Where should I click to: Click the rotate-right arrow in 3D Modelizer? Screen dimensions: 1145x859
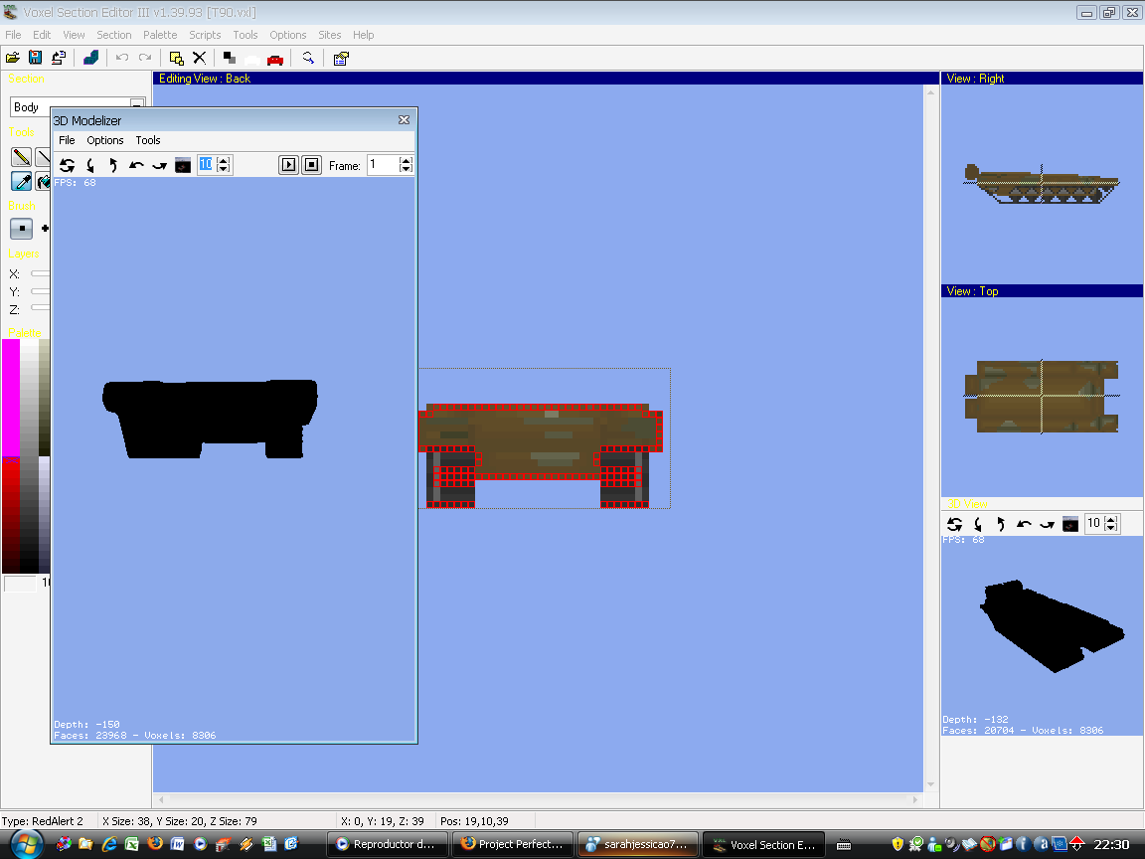(159, 165)
